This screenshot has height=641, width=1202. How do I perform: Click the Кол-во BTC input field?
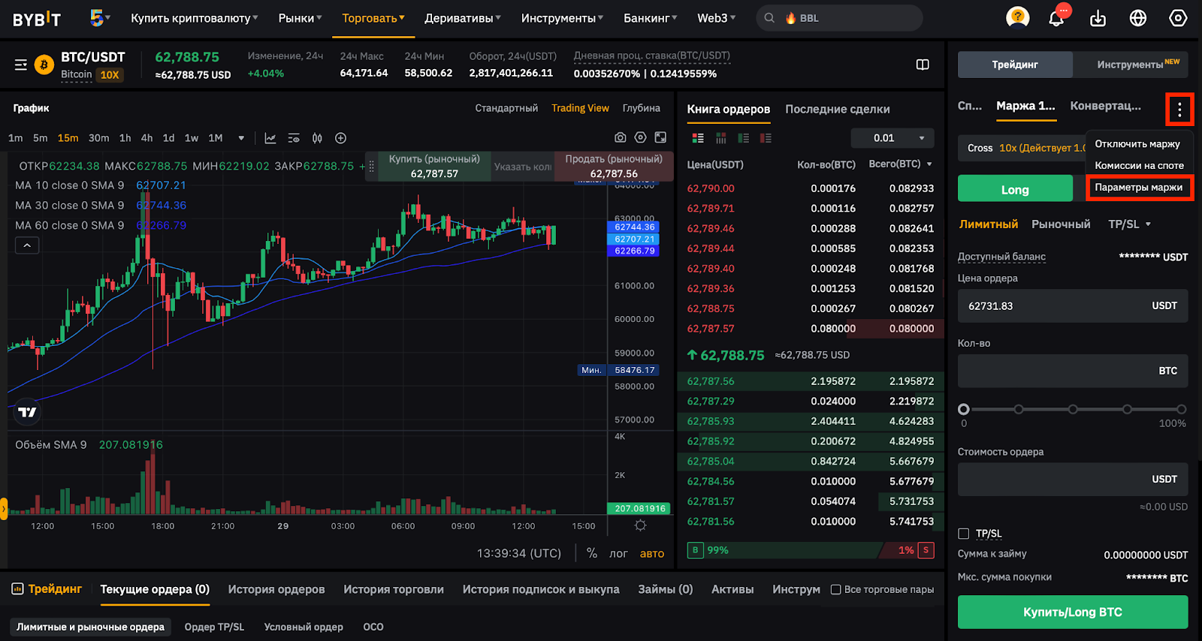click(1073, 371)
